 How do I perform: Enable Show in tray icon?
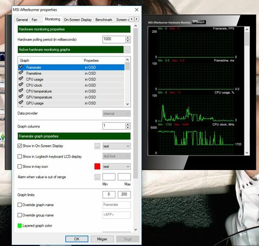pyautogui.click(x=19, y=166)
